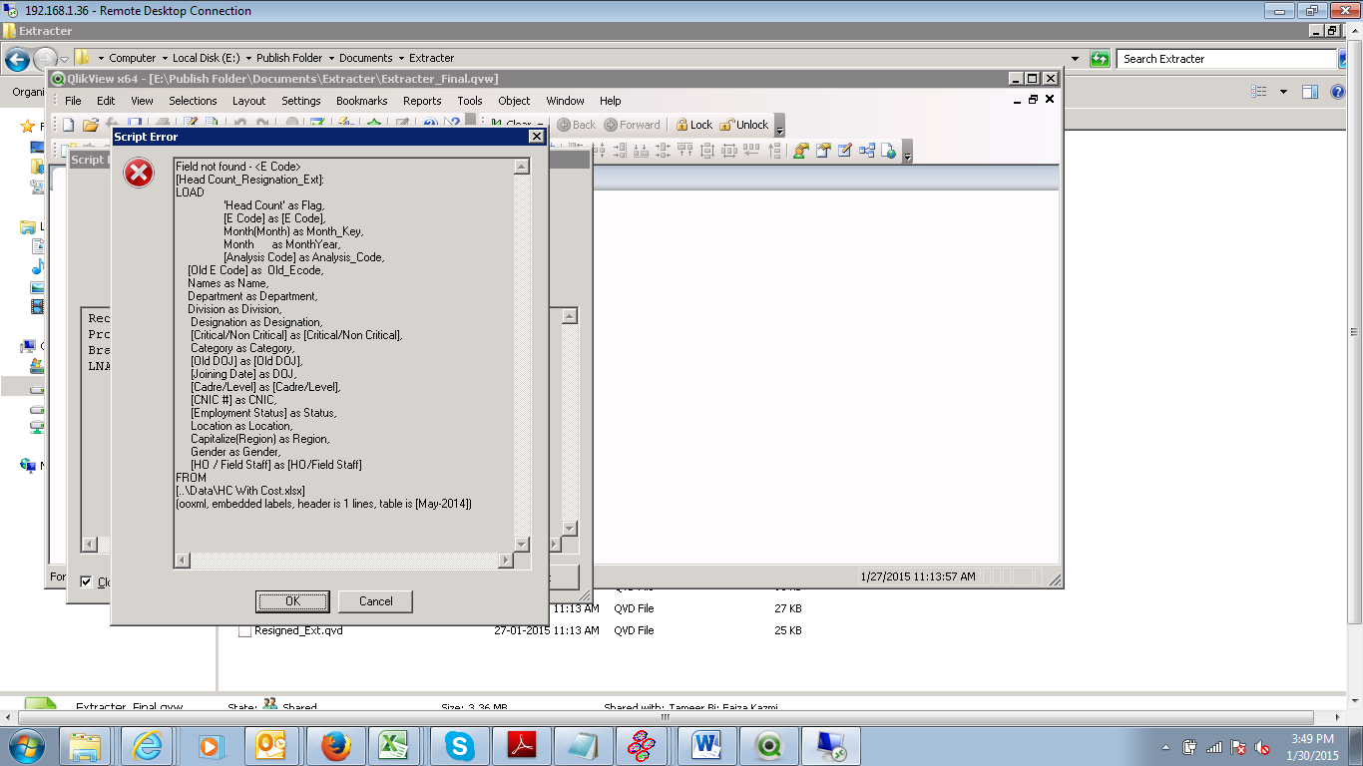Open the Settings menu
Screen dimensions: 1363x766
300,101
